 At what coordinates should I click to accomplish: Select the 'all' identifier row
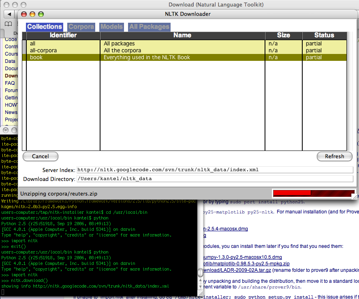pyautogui.click(x=184, y=43)
